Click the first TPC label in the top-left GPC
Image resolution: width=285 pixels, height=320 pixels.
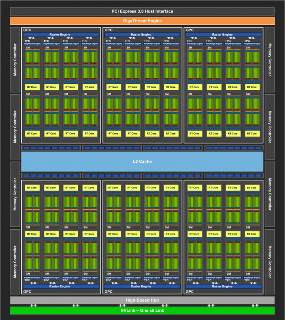coord(27,41)
